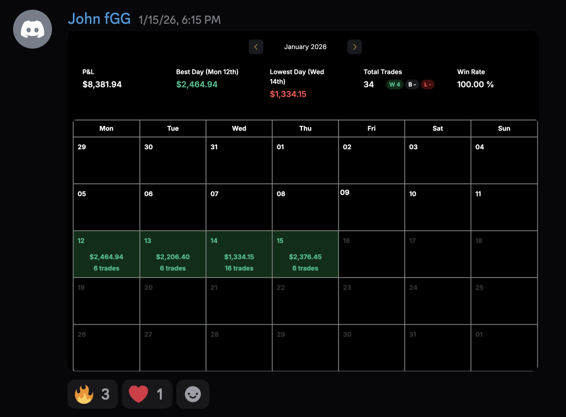The height and width of the screenshot is (417, 566).
Task: Click the red L losses badge
Action: (x=428, y=85)
